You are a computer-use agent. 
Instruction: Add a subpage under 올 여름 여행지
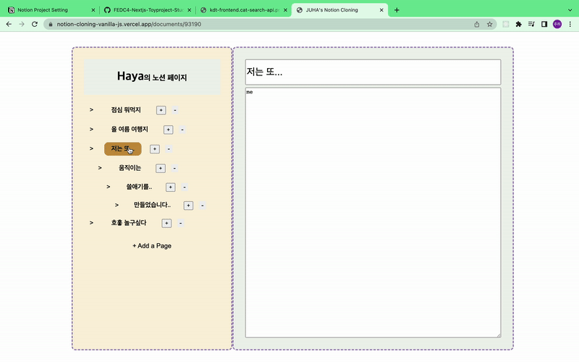(169, 130)
